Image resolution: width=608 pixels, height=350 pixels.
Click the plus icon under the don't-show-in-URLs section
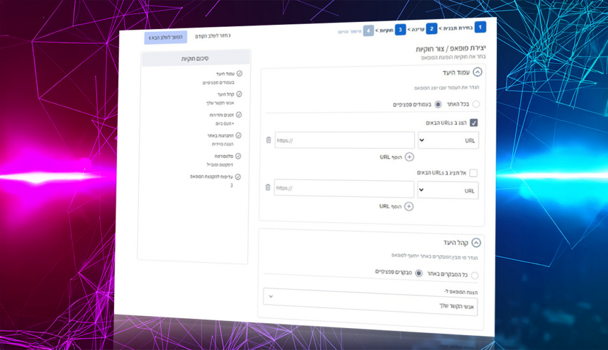click(408, 206)
